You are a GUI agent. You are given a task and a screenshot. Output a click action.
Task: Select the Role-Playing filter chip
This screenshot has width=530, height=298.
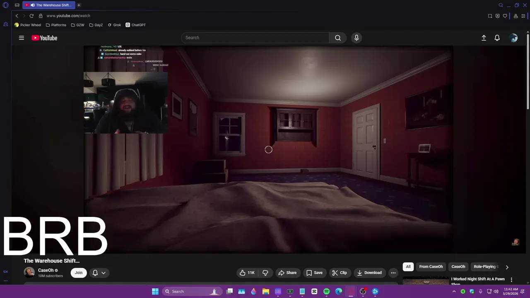point(486,267)
